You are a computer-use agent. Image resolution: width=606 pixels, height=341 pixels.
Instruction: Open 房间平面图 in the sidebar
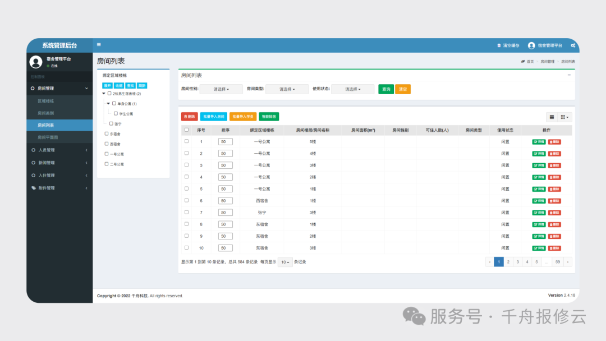[x=48, y=137]
